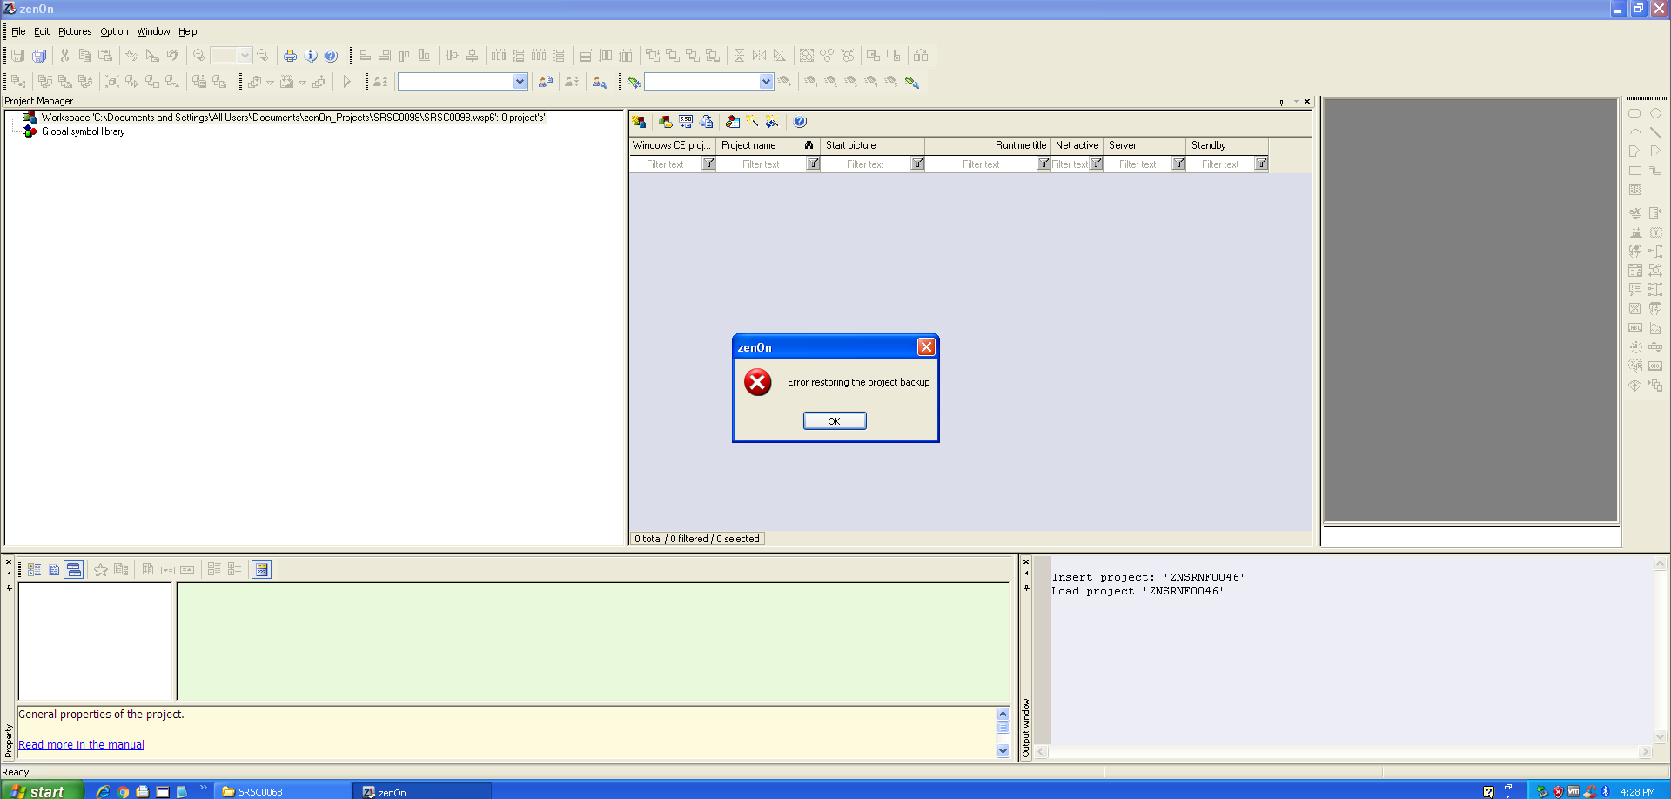1671x799 pixels.
Task: Click the user search icon
Action: [600, 82]
